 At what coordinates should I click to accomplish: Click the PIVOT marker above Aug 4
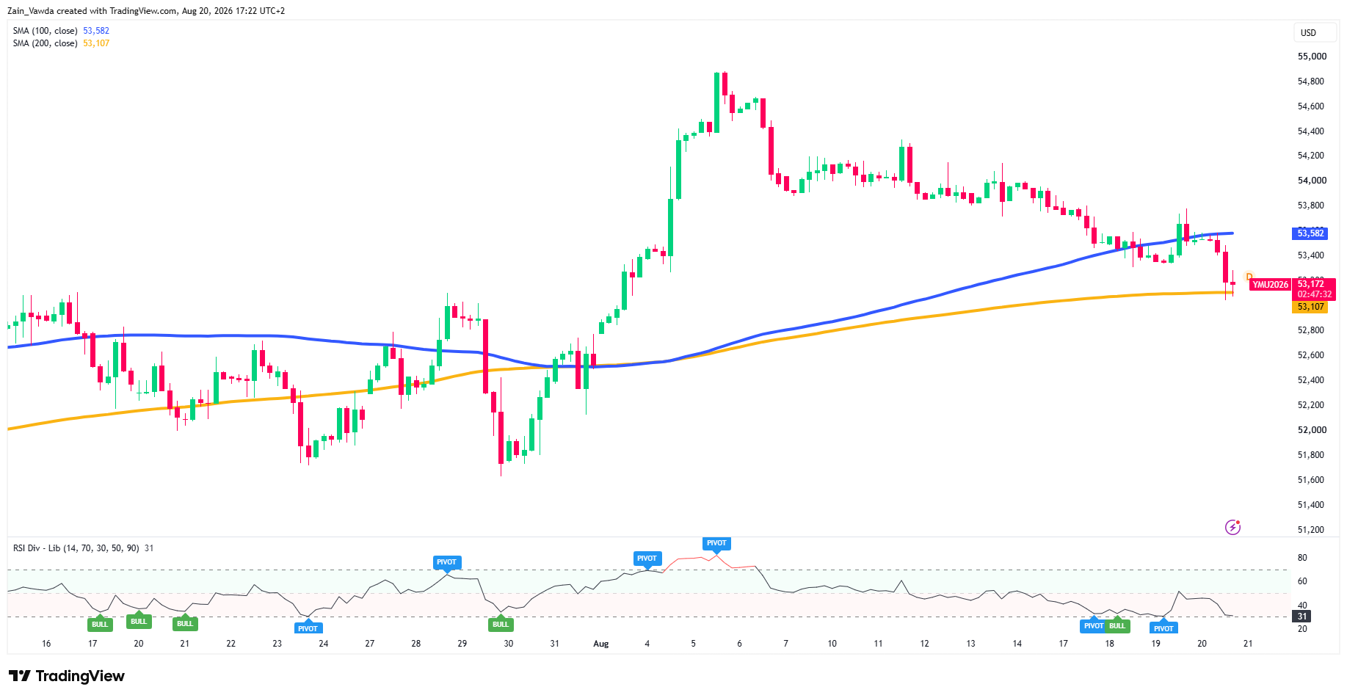tap(647, 559)
